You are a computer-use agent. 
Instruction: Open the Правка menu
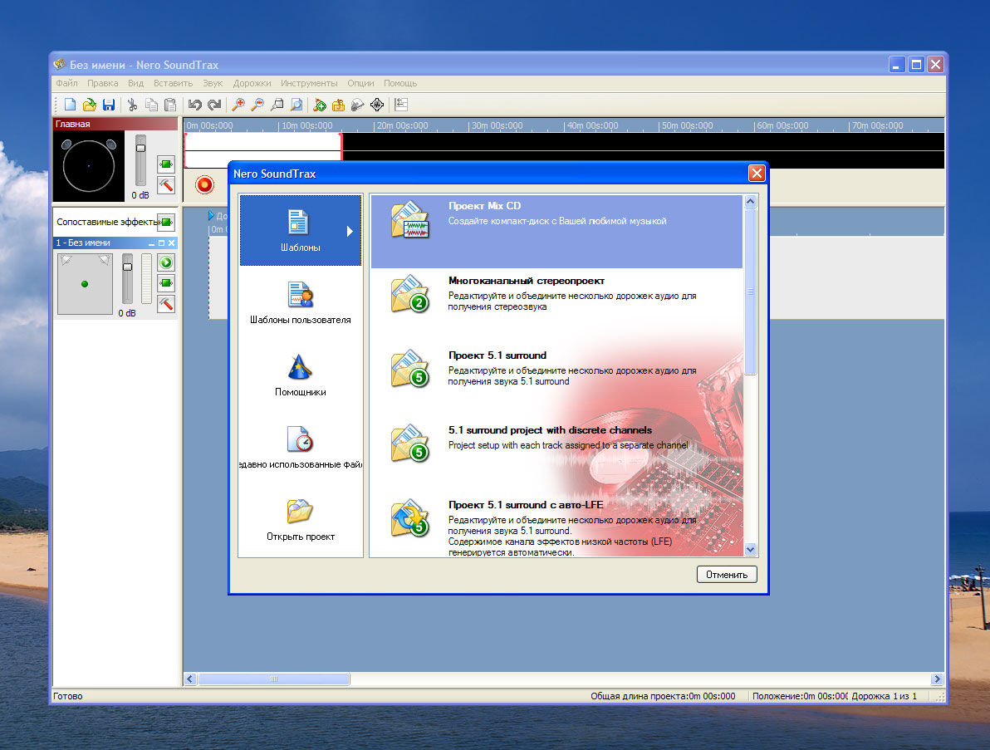pyautogui.click(x=103, y=83)
